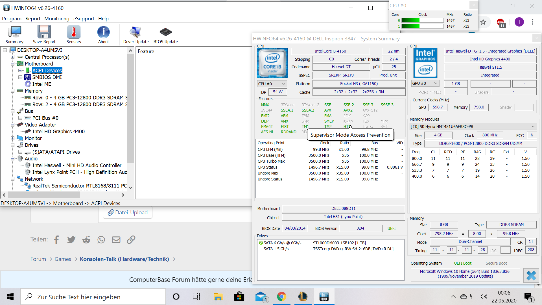Click the Intel Graphics GPU logo
This screenshot has width=542, height=305.
425,63
